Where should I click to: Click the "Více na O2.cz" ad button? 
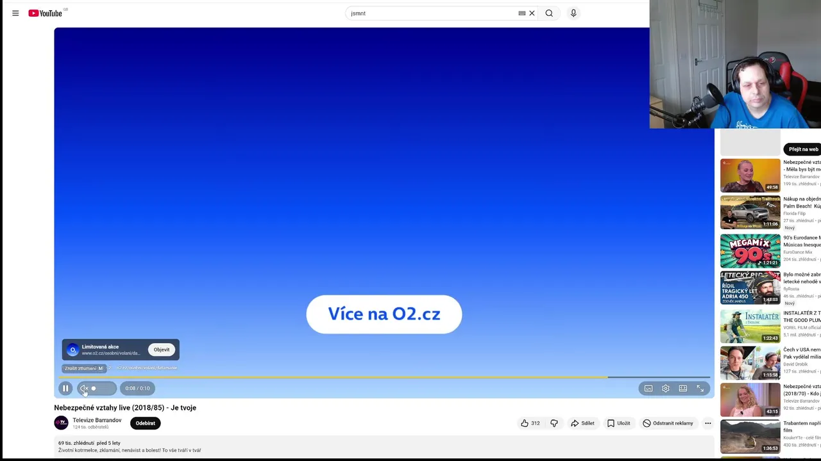(x=384, y=314)
